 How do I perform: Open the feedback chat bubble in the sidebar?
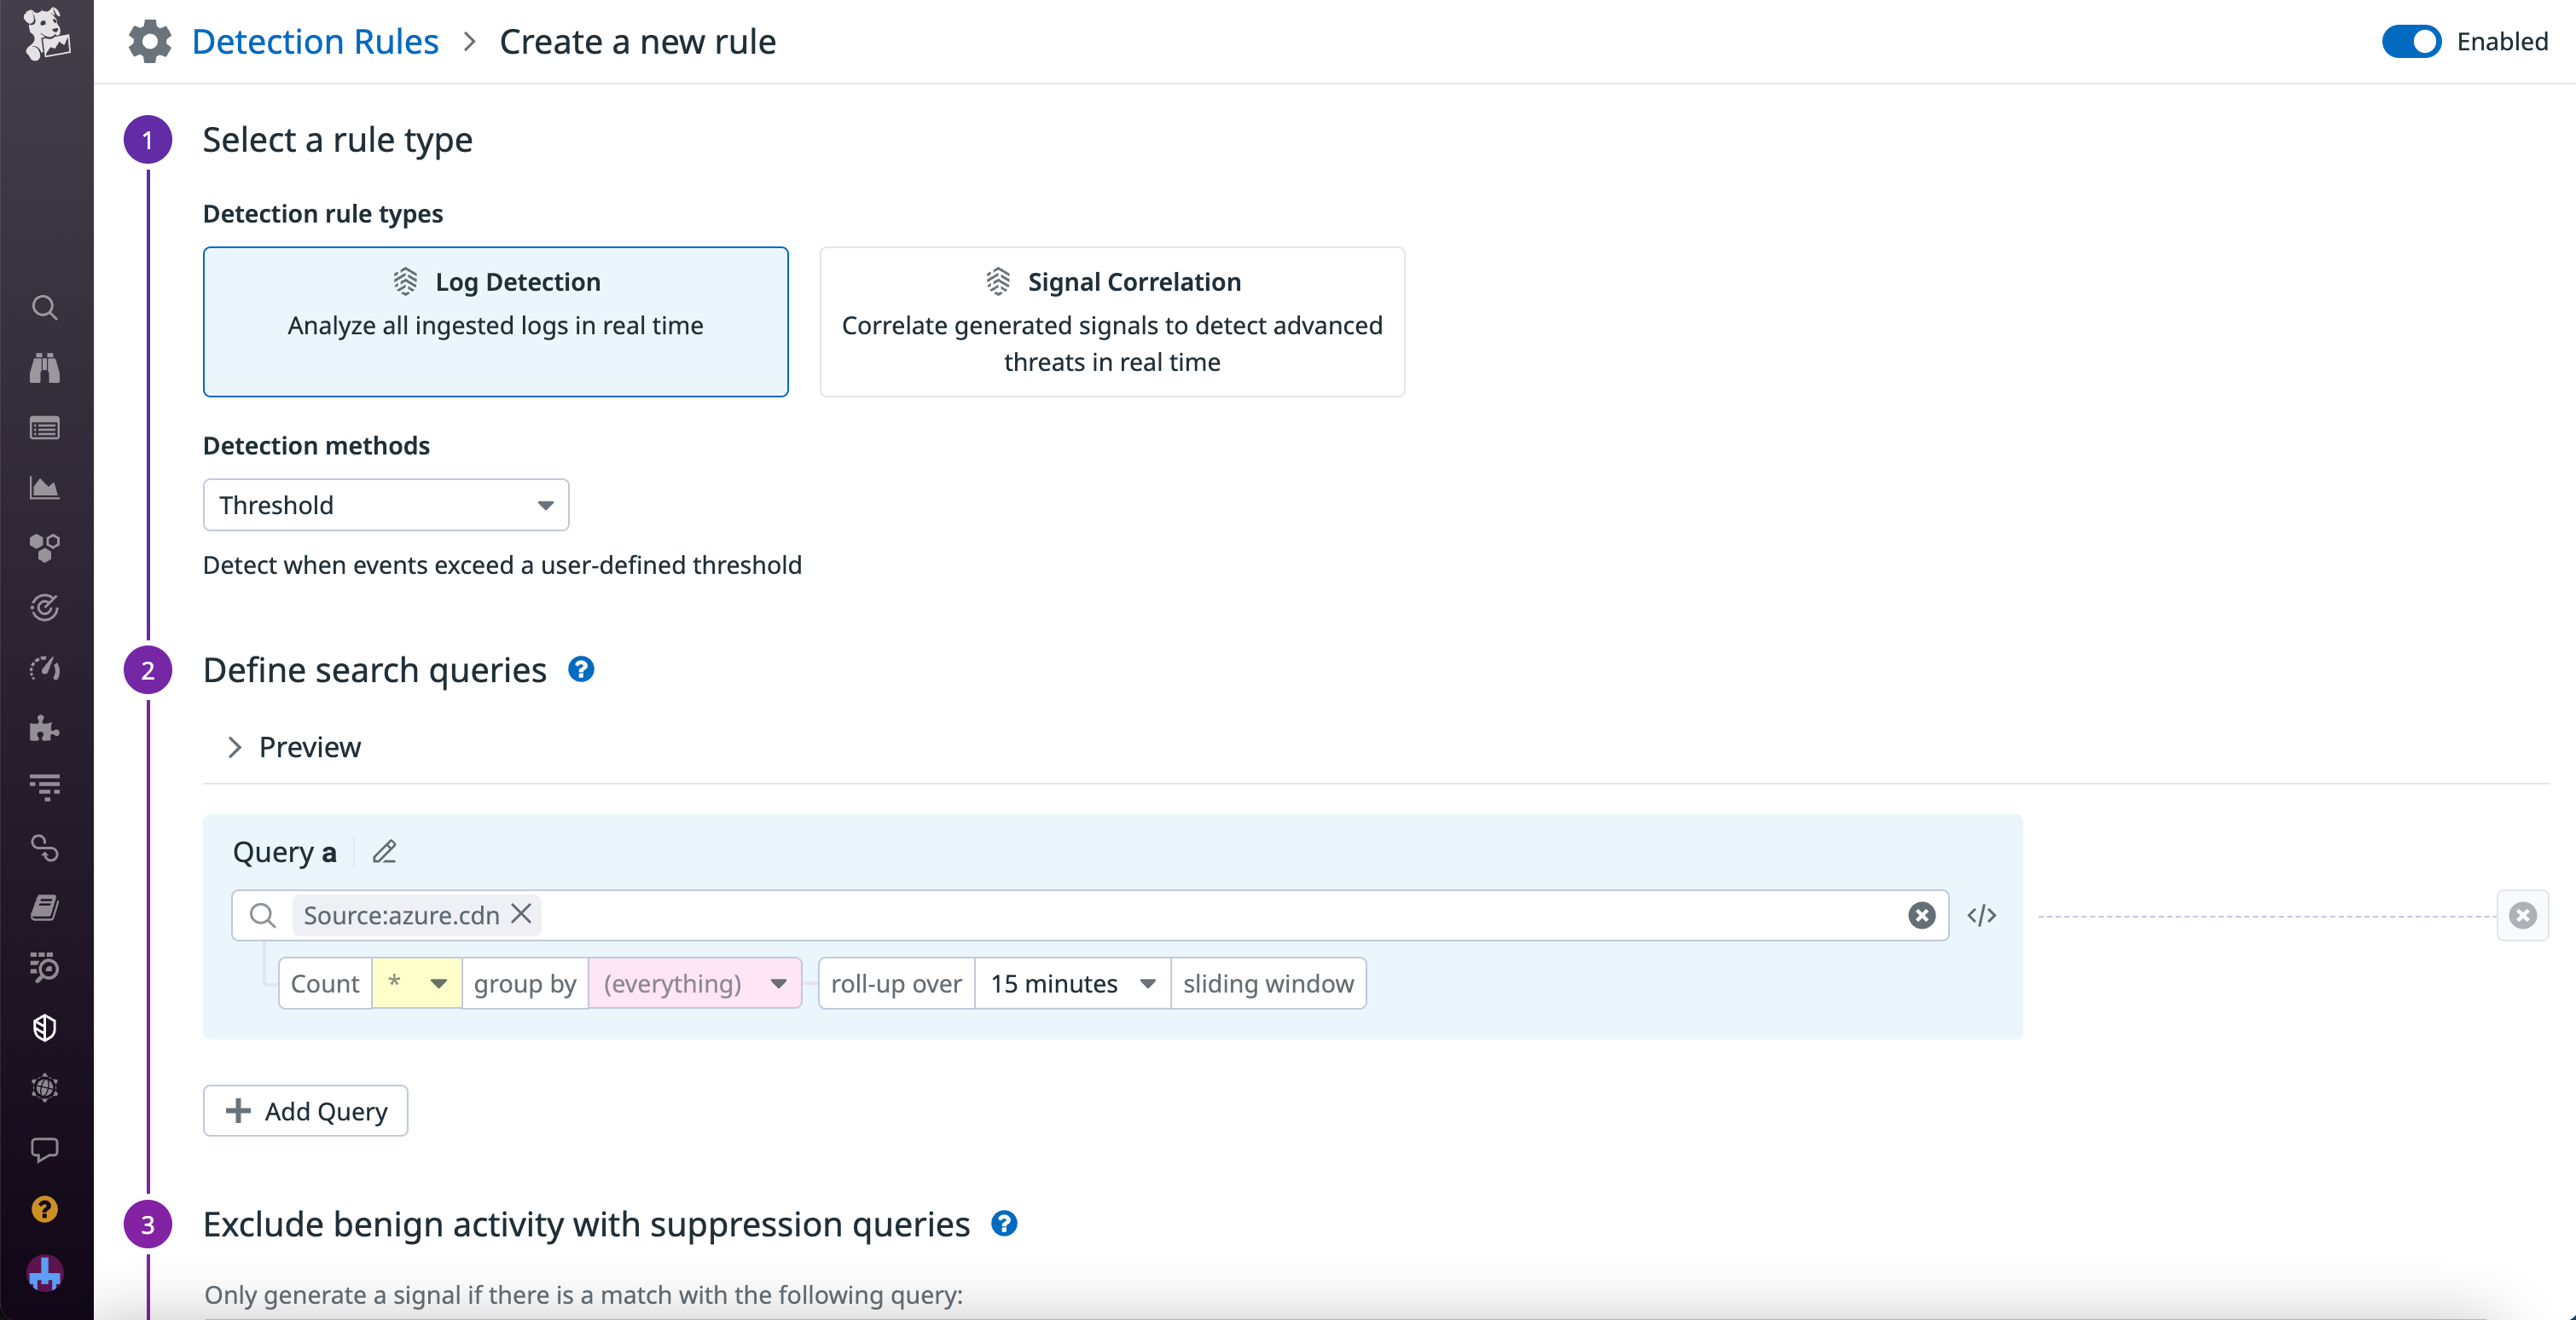[x=45, y=1150]
